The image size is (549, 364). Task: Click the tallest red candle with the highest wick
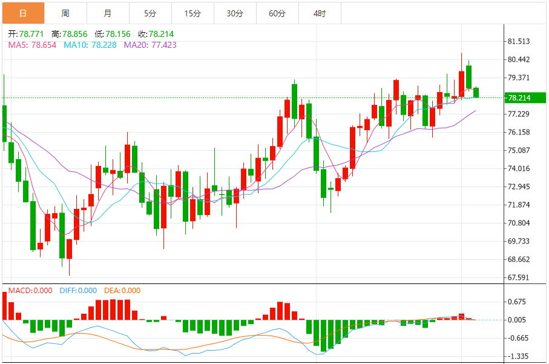461,84
